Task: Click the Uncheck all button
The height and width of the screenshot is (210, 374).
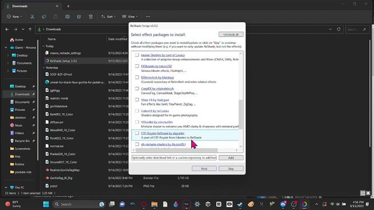Action: point(231,34)
